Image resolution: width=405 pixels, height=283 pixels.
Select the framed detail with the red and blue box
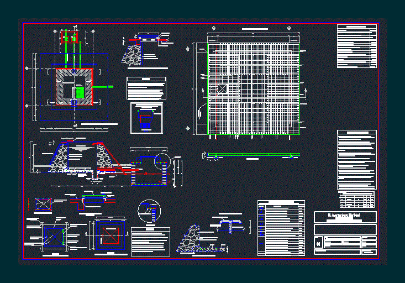(x=146, y=118)
